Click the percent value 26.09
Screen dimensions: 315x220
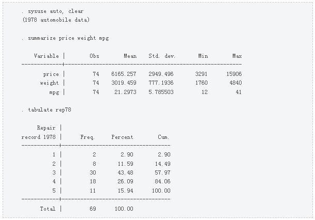pyautogui.click(x=126, y=181)
